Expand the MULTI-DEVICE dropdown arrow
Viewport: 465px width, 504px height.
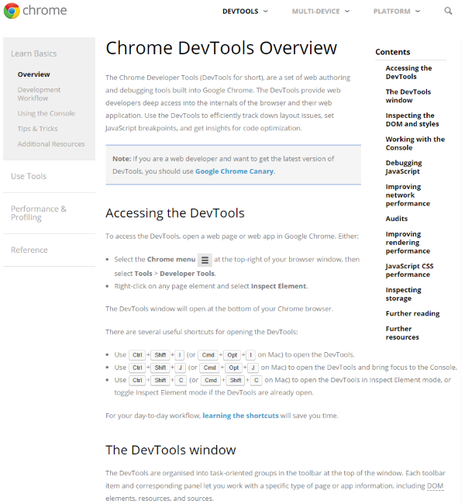click(347, 12)
